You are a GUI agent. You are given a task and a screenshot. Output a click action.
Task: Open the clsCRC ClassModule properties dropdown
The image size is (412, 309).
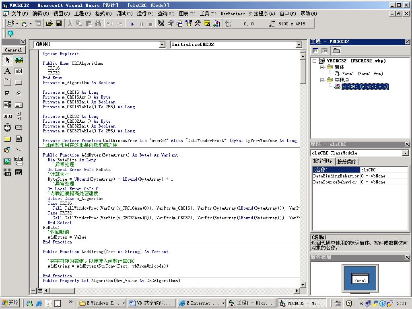click(406, 153)
